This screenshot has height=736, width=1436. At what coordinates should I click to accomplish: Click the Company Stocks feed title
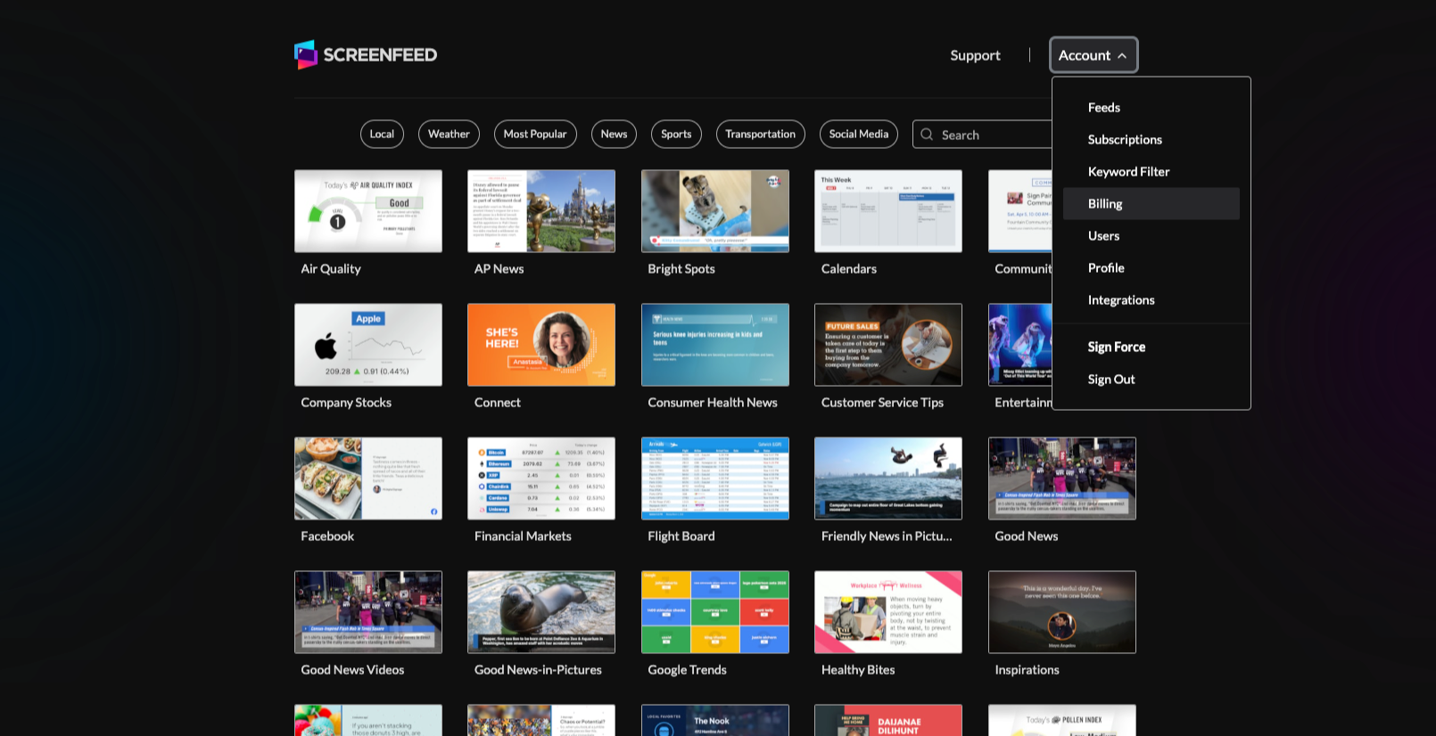click(x=346, y=403)
